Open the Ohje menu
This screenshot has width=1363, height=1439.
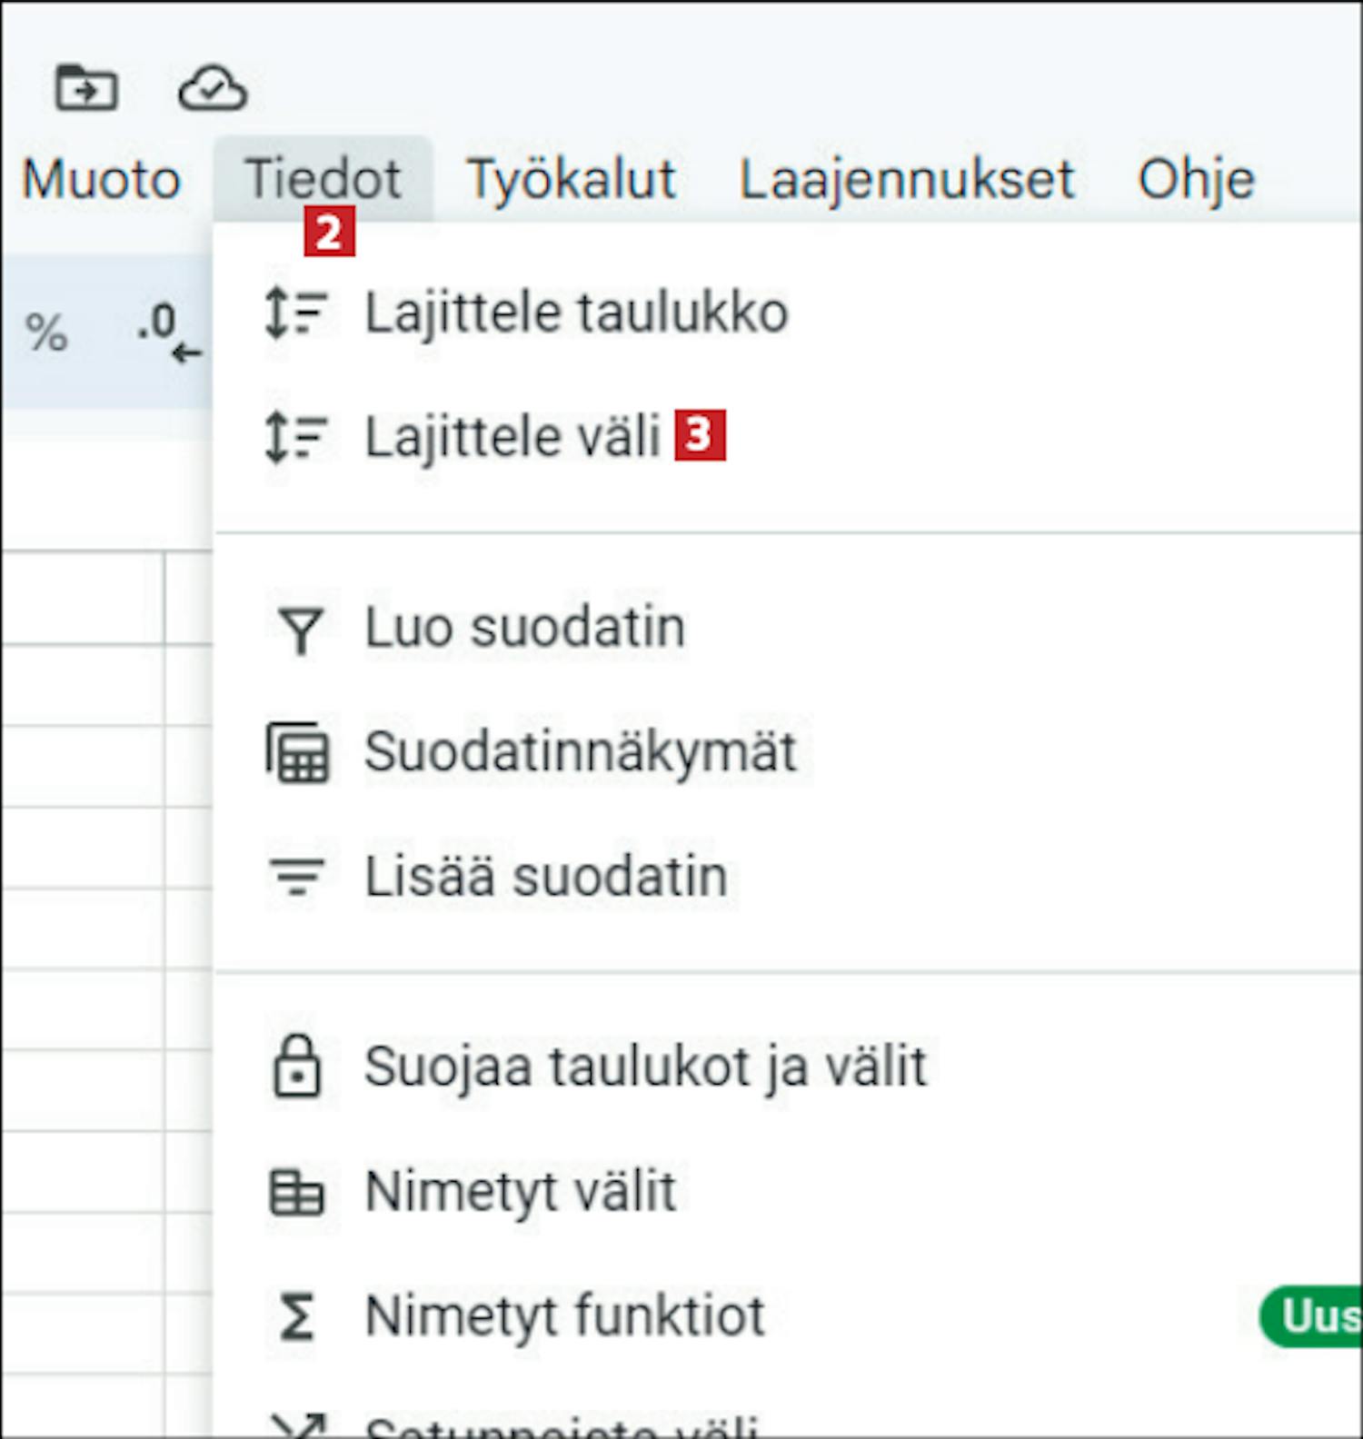click(1196, 179)
